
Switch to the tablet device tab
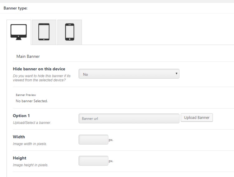pyautogui.click(x=44, y=32)
